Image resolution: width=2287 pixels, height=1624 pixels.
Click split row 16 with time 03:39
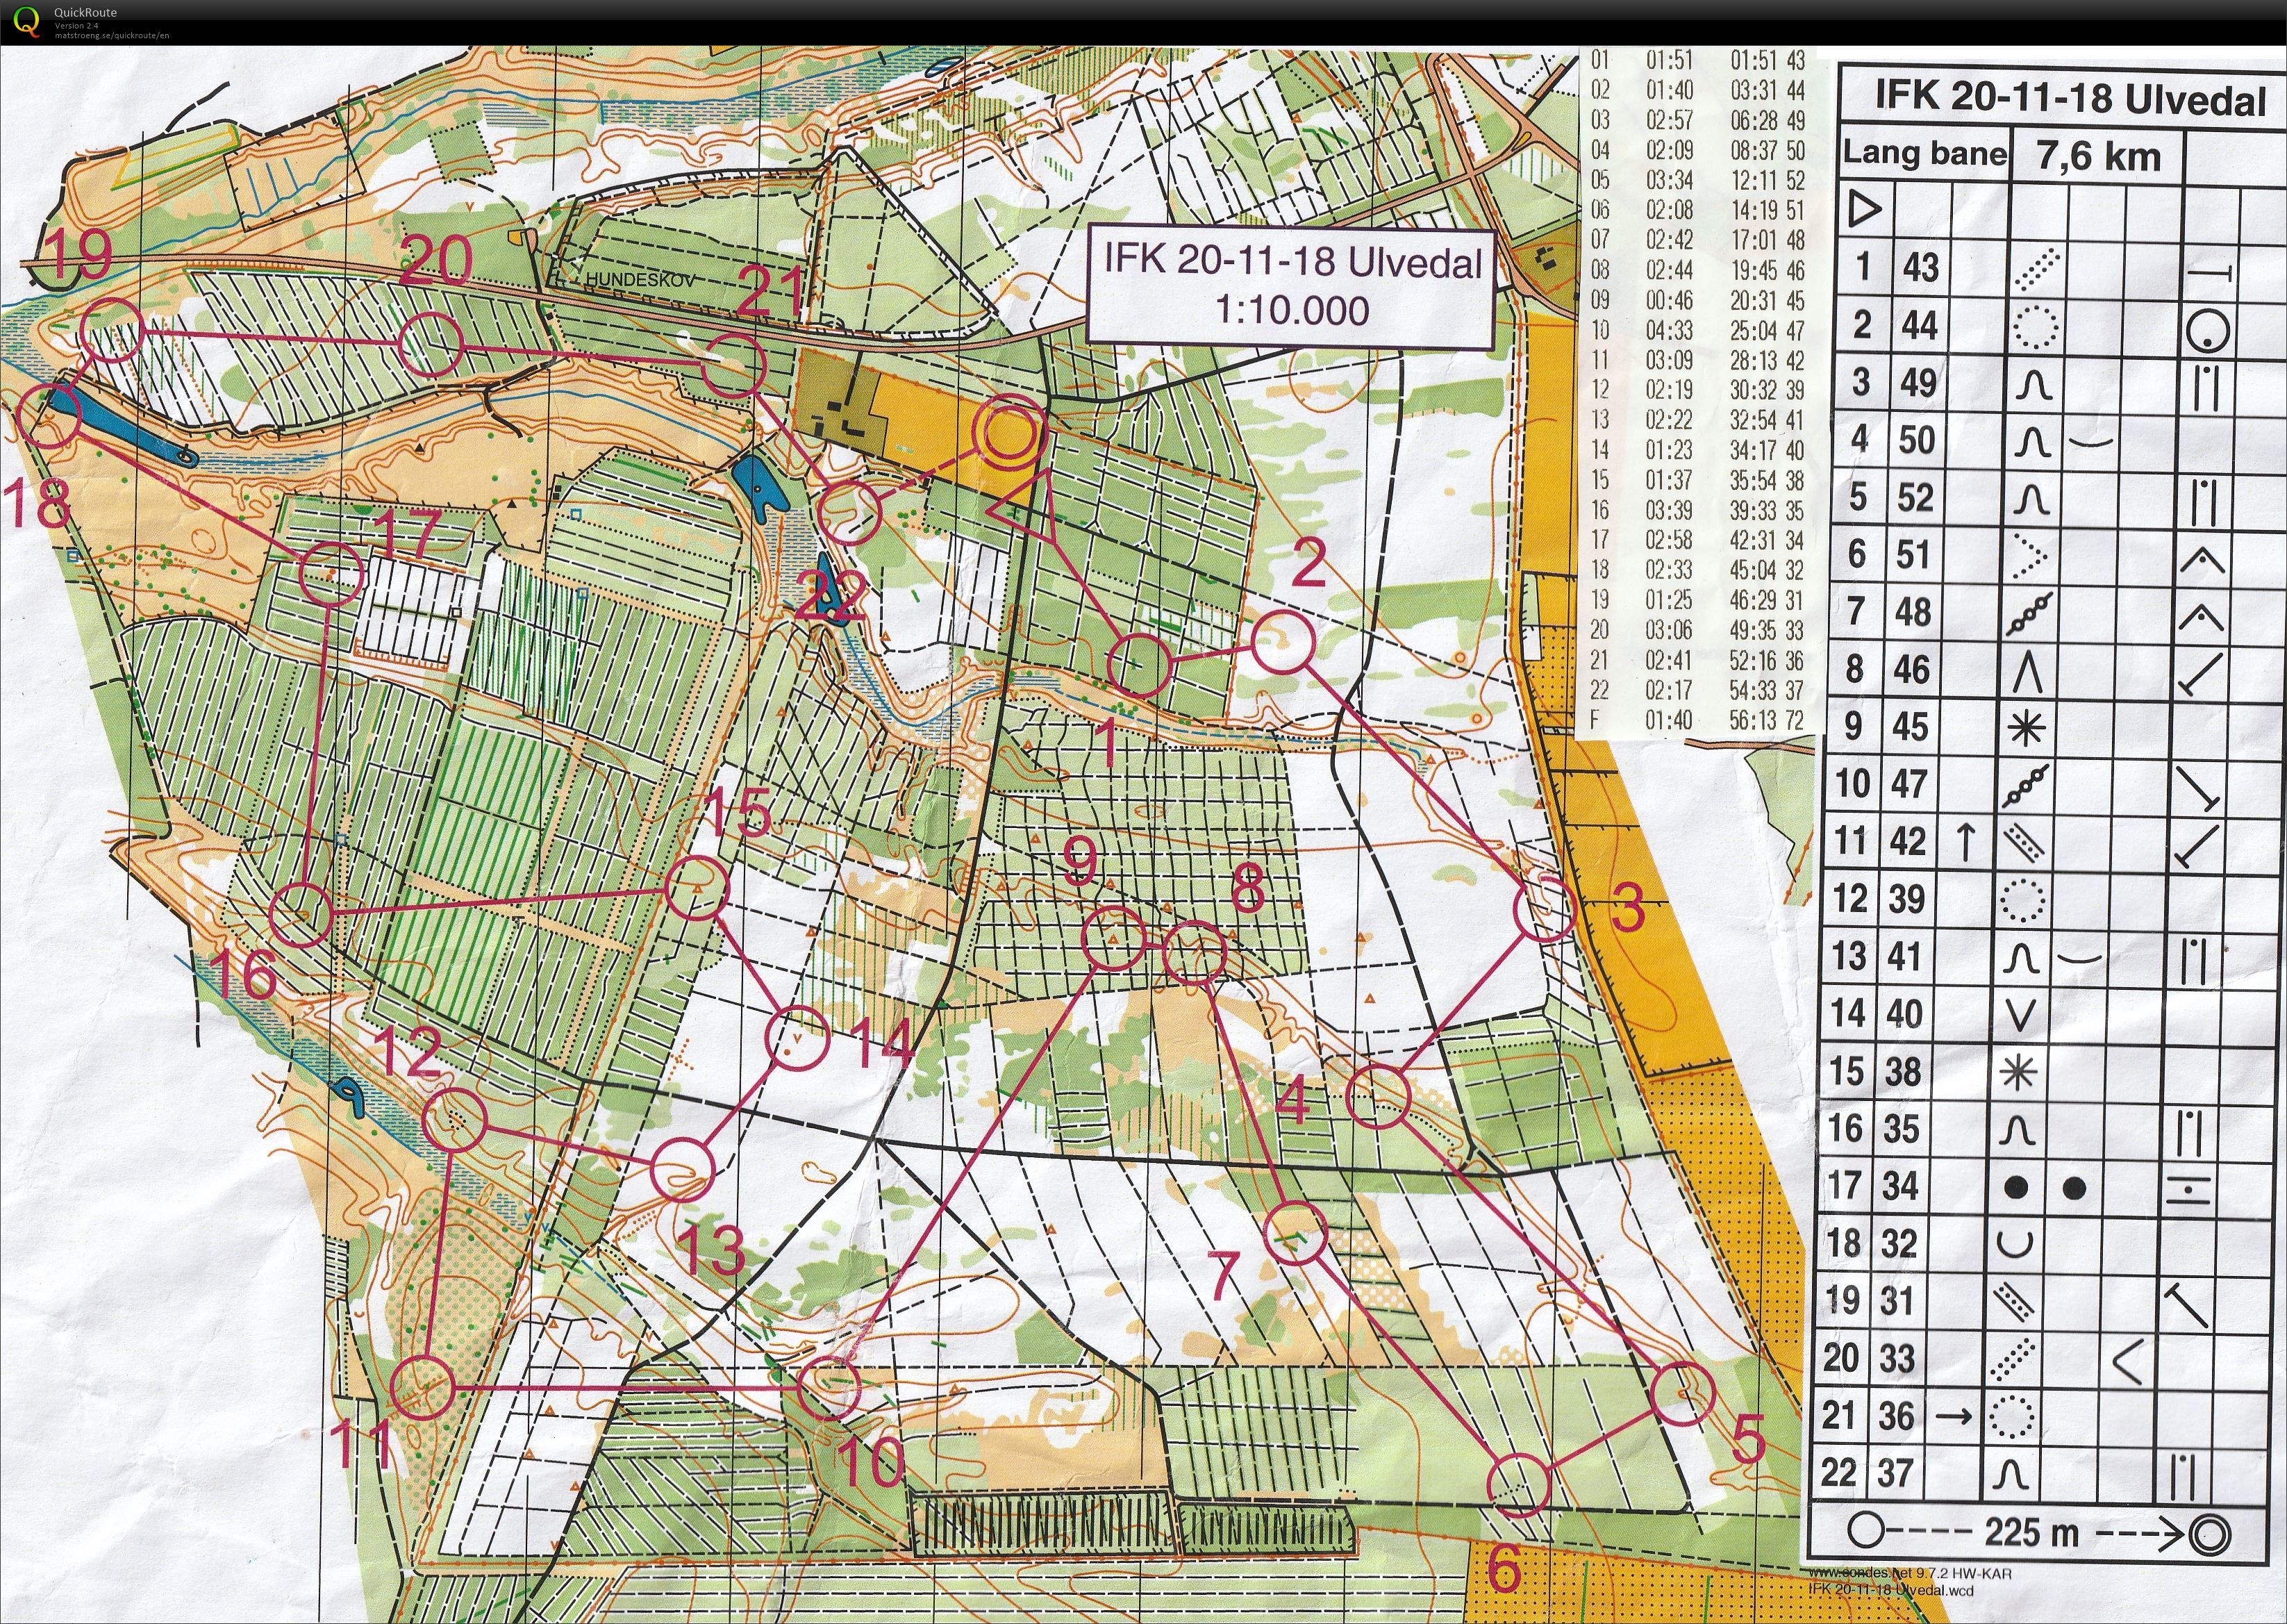(1697, 510)
